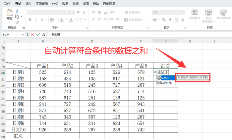
Task: Click the Format Painter brush icon
Action: (x=17, y=22)
